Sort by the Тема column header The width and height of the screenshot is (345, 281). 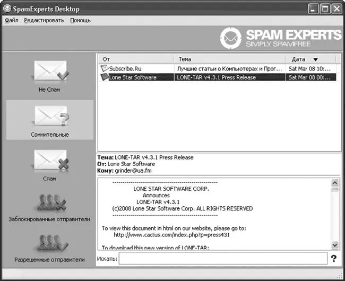click(230, 59)
